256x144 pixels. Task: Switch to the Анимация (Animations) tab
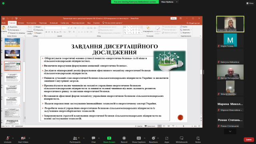(54, 23)
